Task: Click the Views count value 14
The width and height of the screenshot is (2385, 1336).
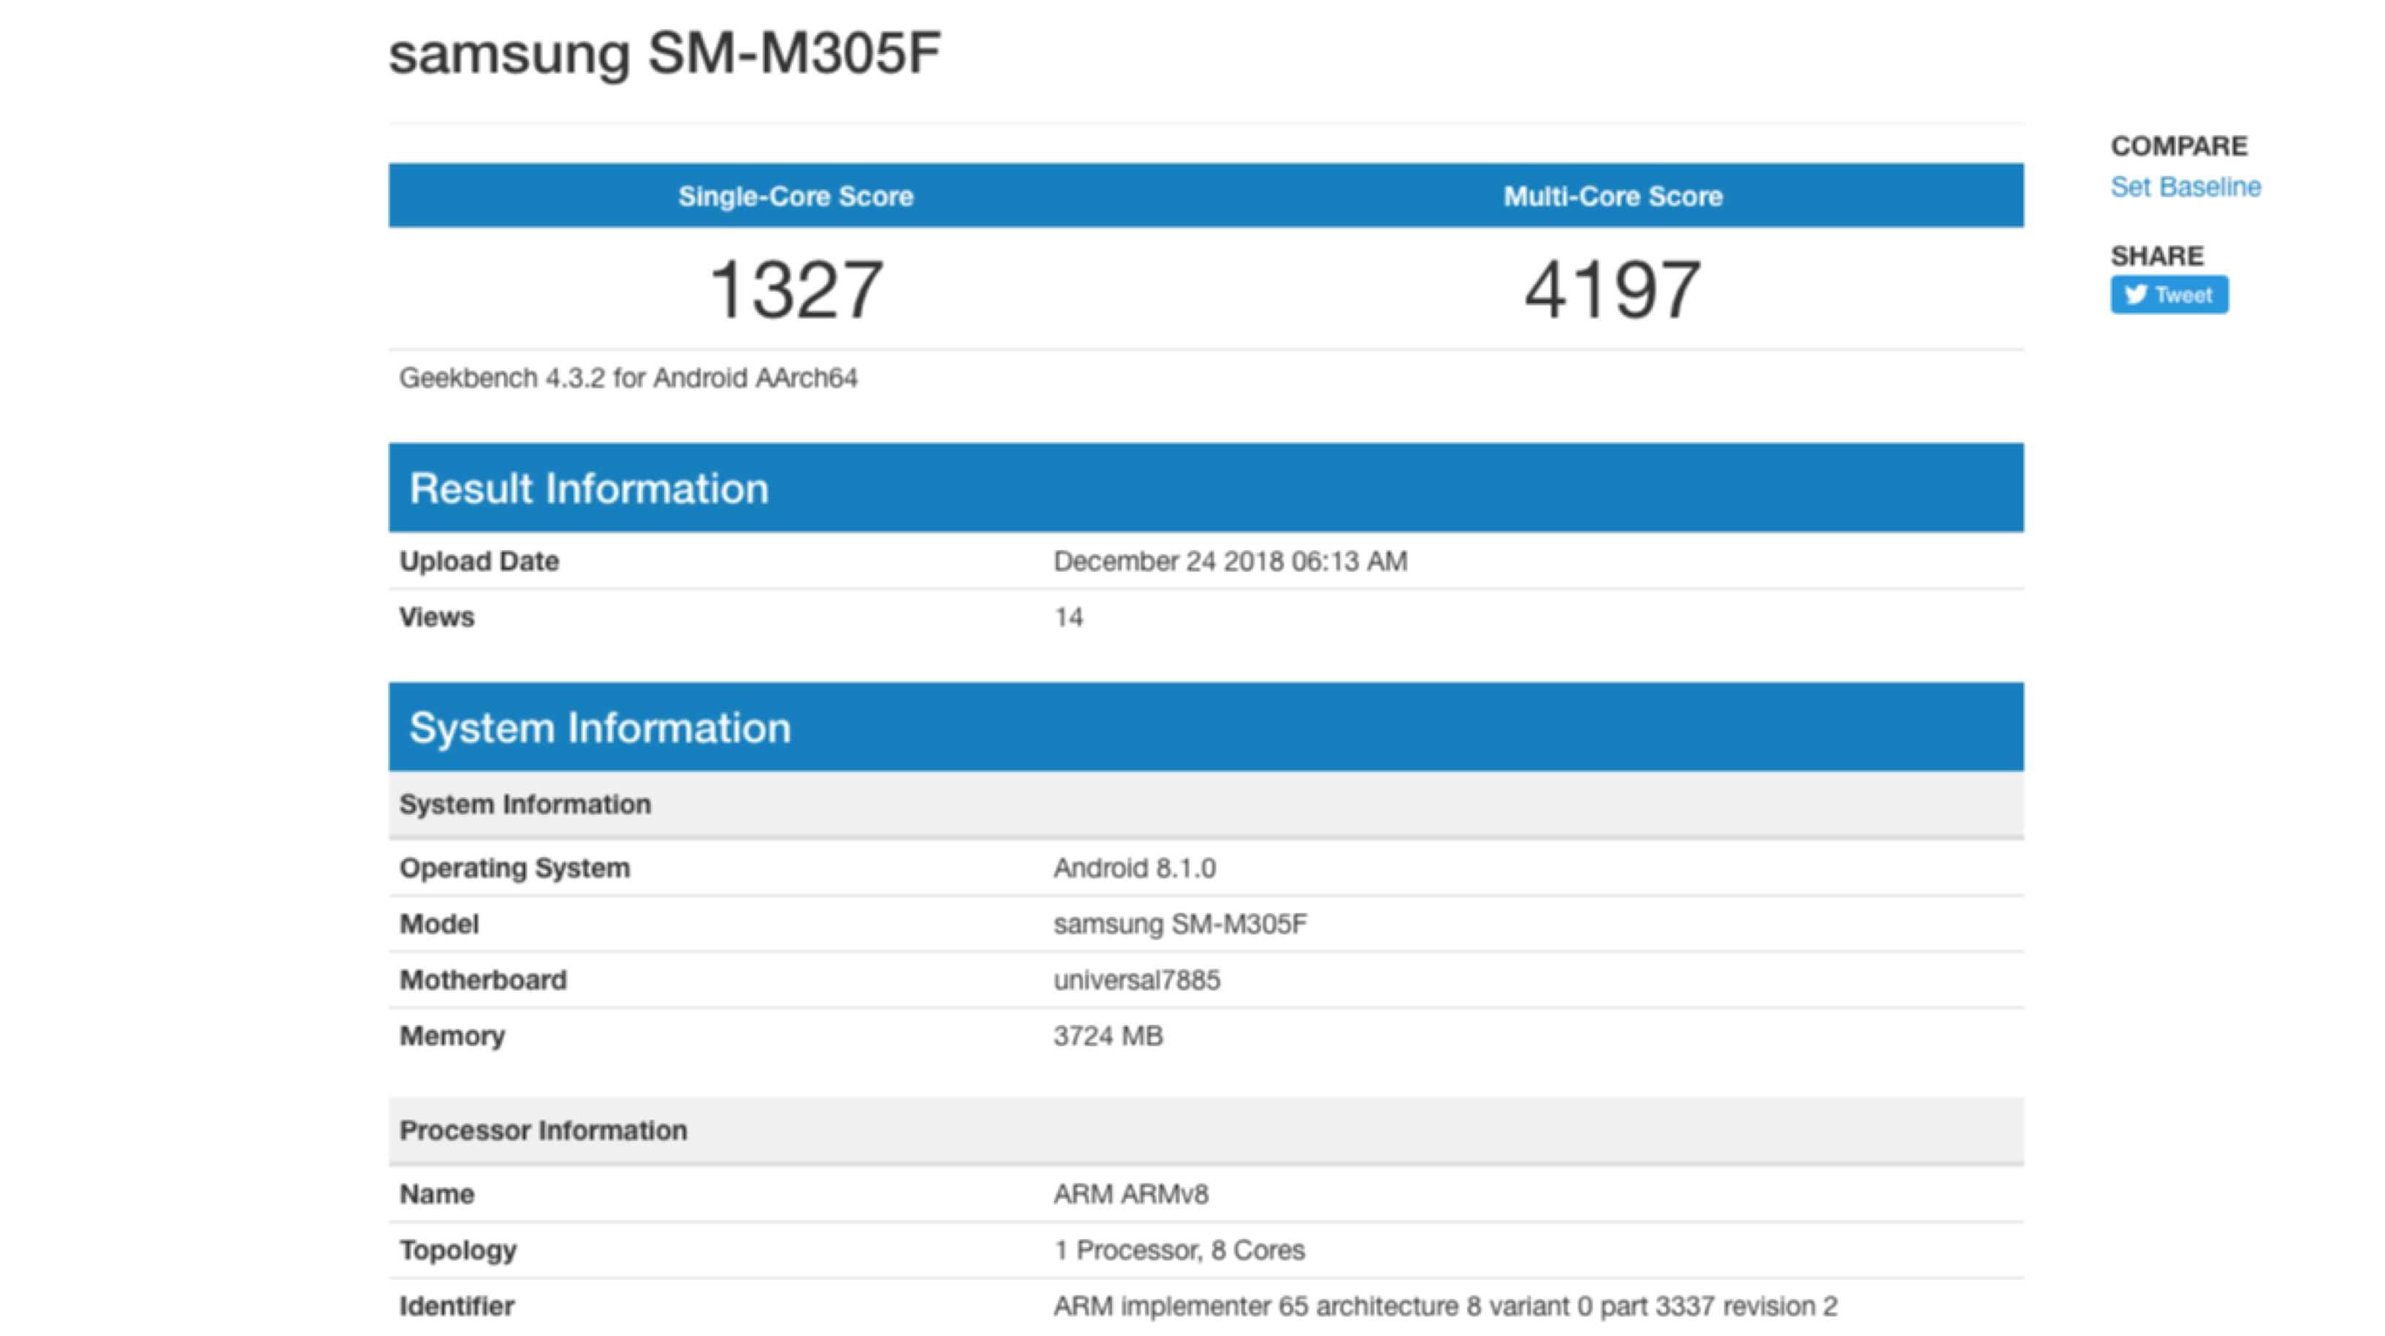Action: point(1068,617)
